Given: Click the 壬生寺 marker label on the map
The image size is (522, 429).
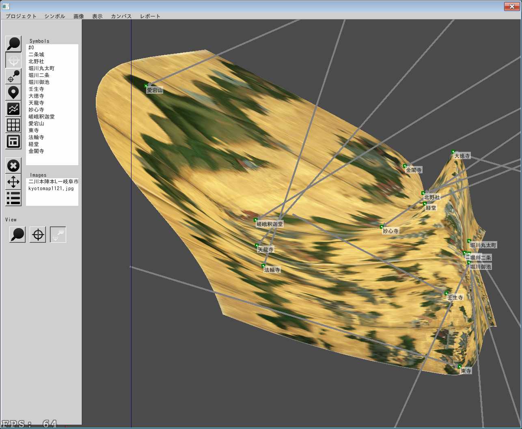Looking at the screenshot, I should point(455,297).
